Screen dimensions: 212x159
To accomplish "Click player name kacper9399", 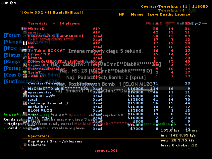I will [x=40, y=54].
